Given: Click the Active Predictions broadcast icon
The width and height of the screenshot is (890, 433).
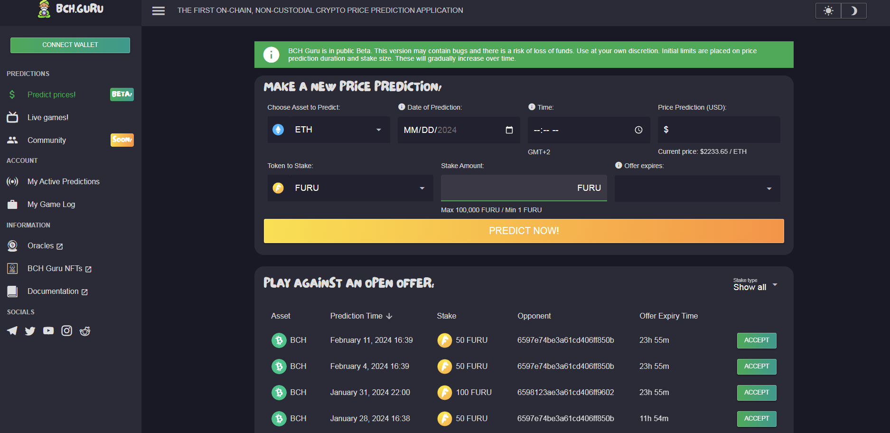Looking at the screenshot, I should pyautogui.click(x=12, y=181).
